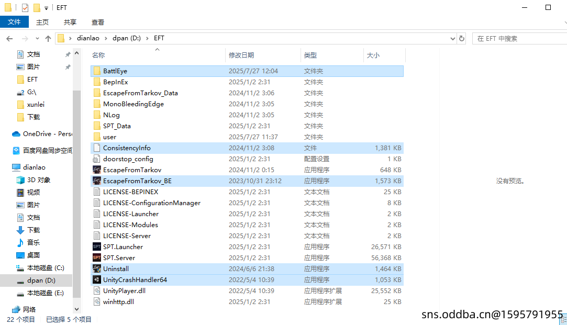Open the 文件 ribbon tab
Screen dimensions: 567x325
(x=14, y=22)
